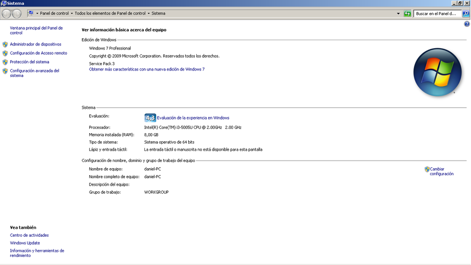Viewport: 471px width, 265px height.
Task: Select the Panel de control breadcrumb
Action: pyautogui.click(x=54, y=14)
